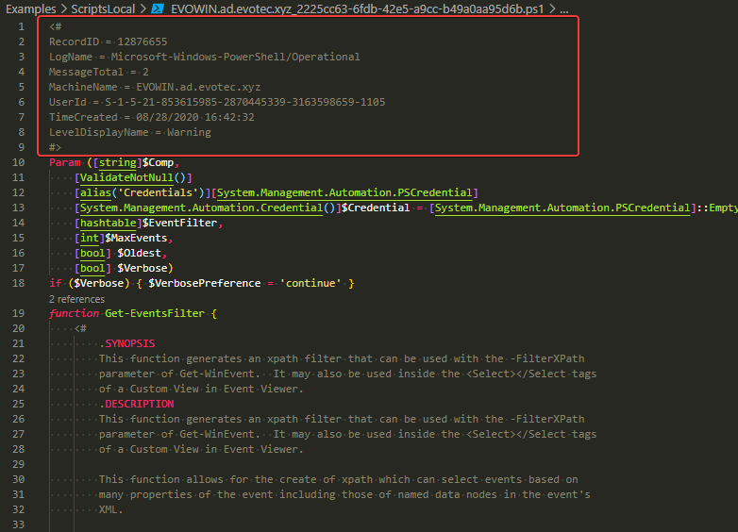Click line number 19 in the gutter
738x532 pixels.
click(19, 313)
